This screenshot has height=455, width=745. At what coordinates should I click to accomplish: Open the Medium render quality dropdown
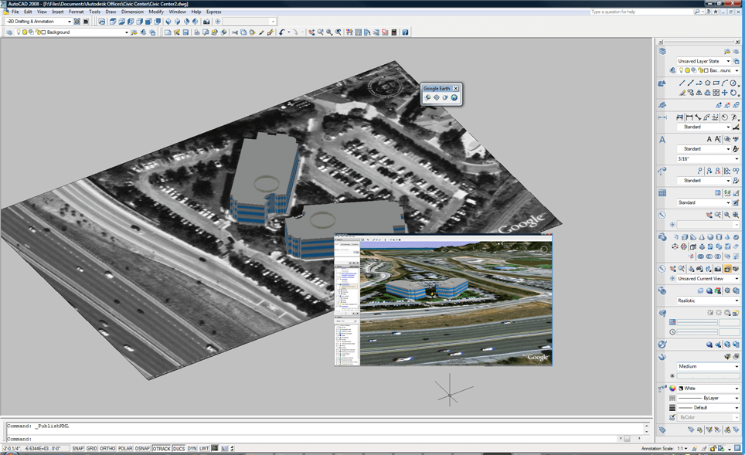click(708, 366)
